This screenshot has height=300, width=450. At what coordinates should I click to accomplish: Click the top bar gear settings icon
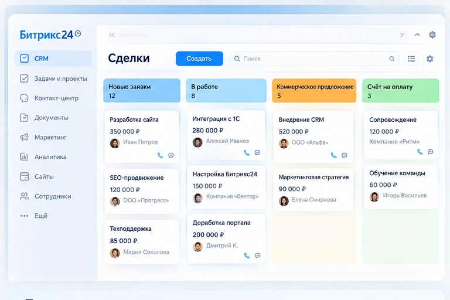point(432,35)
